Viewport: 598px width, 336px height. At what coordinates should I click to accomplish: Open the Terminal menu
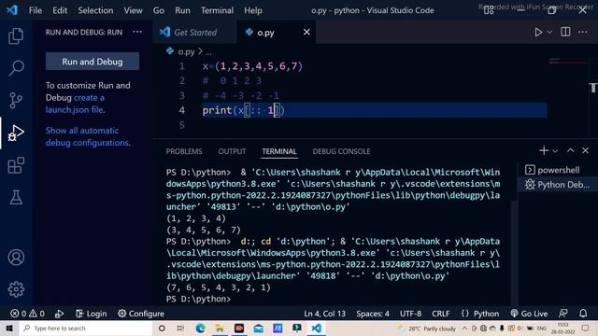pyautogui.click(x=217, y=10)
